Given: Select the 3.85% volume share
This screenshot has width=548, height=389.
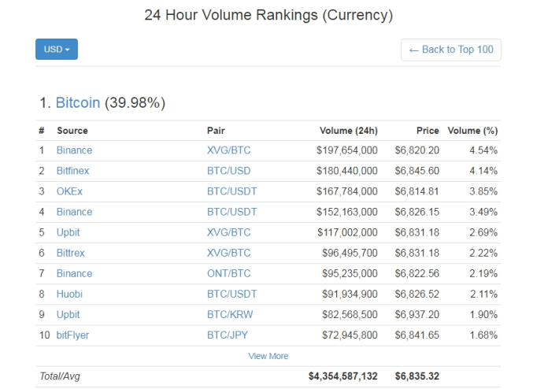Looking at the screenshot, I should [483, 191].
